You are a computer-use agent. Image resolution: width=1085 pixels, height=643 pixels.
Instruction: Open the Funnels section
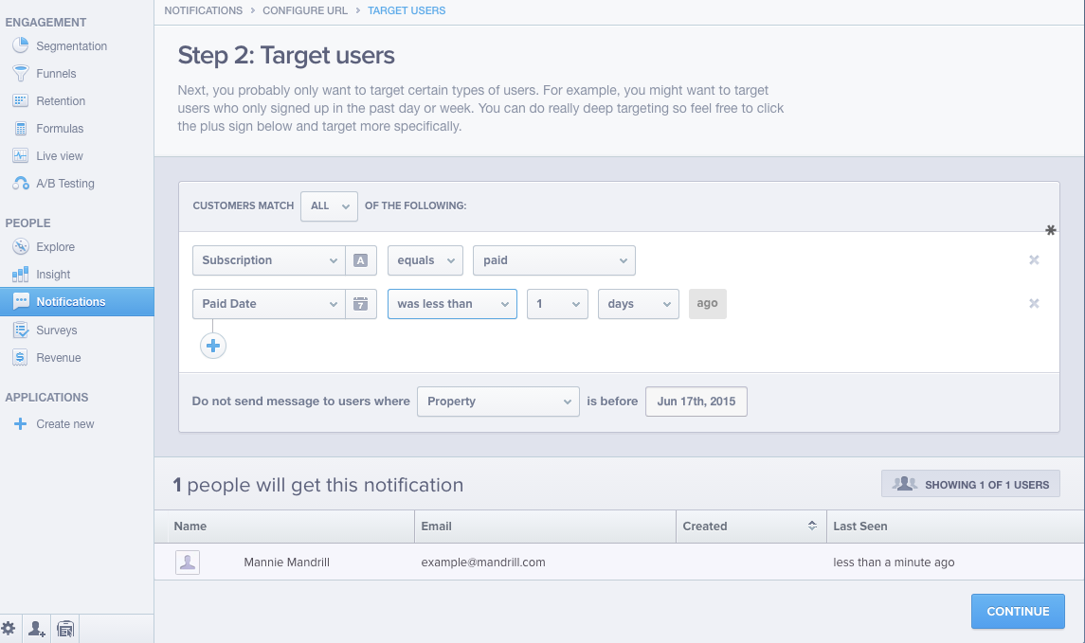click(x=56, y=74)
